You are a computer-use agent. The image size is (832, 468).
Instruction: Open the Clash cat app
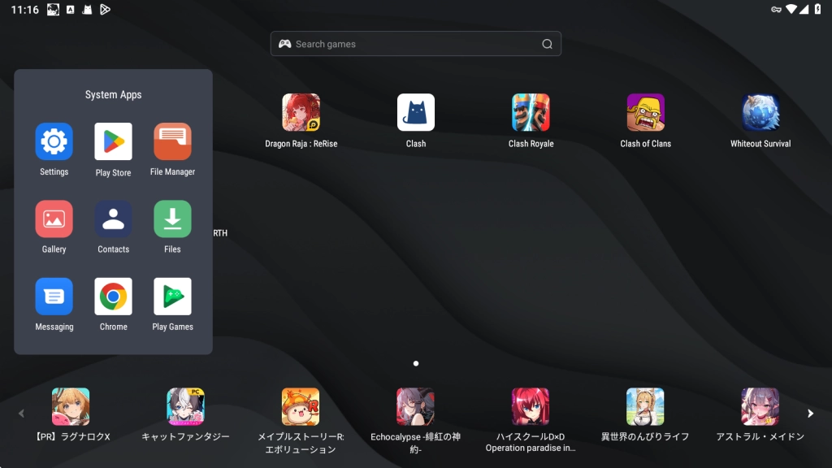coord(415,113)
